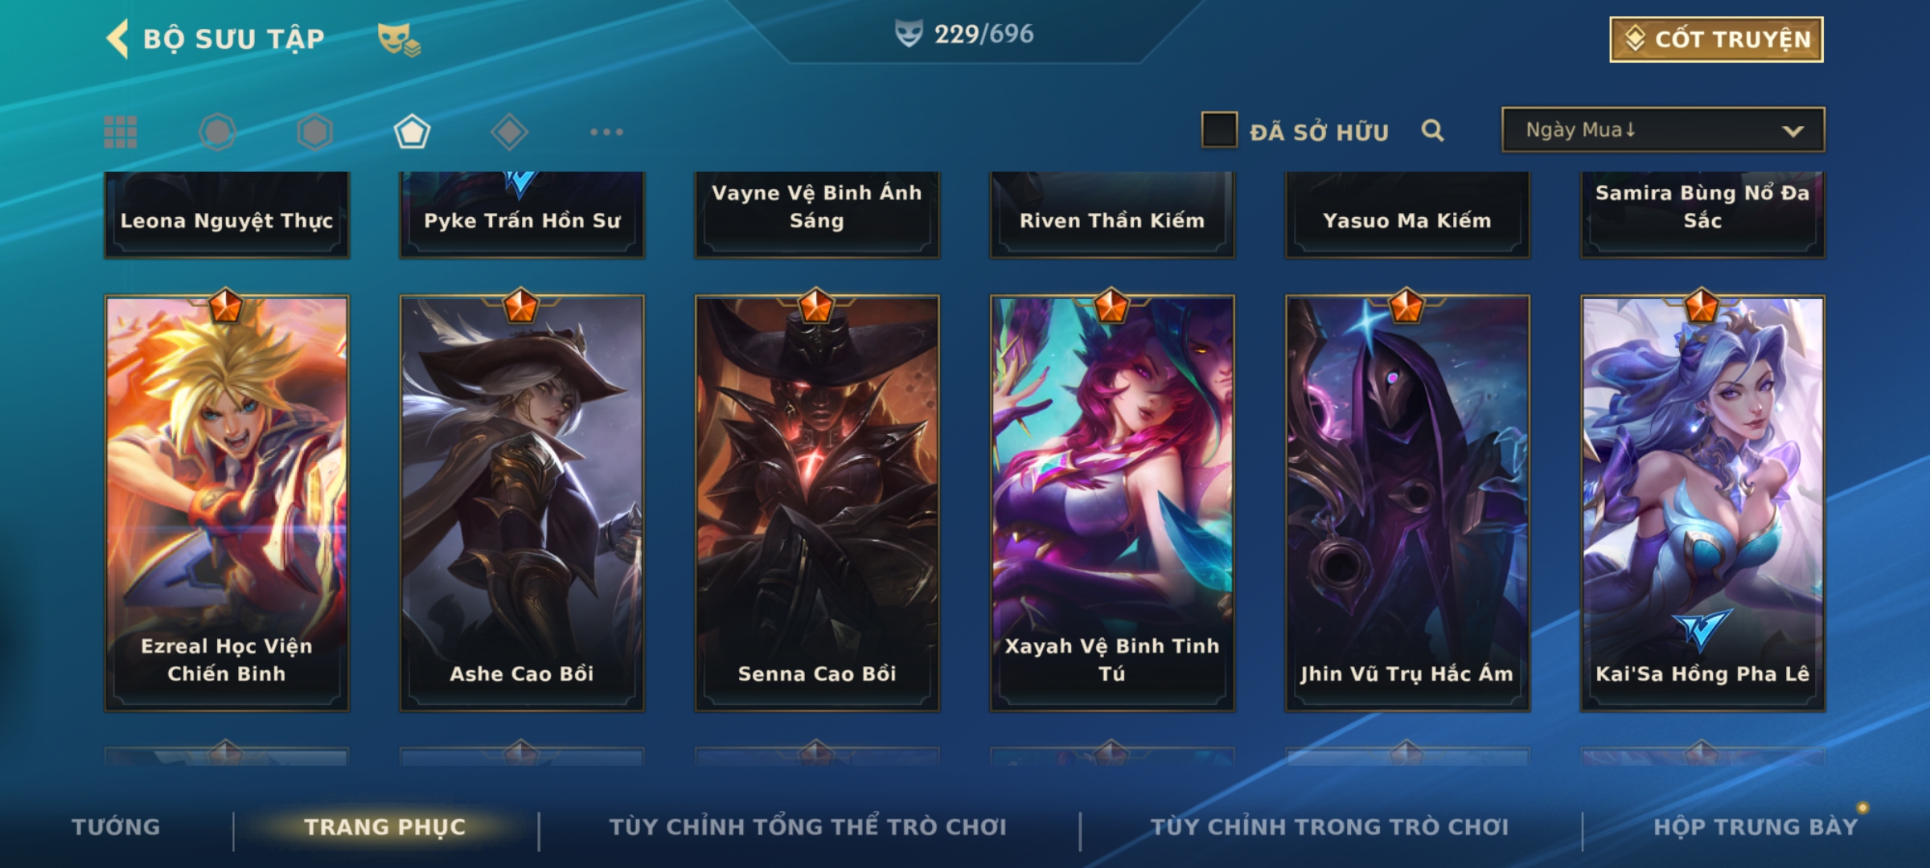Open the mask and coins icon
1930x868 pixels.
click(x=399, y=39)
